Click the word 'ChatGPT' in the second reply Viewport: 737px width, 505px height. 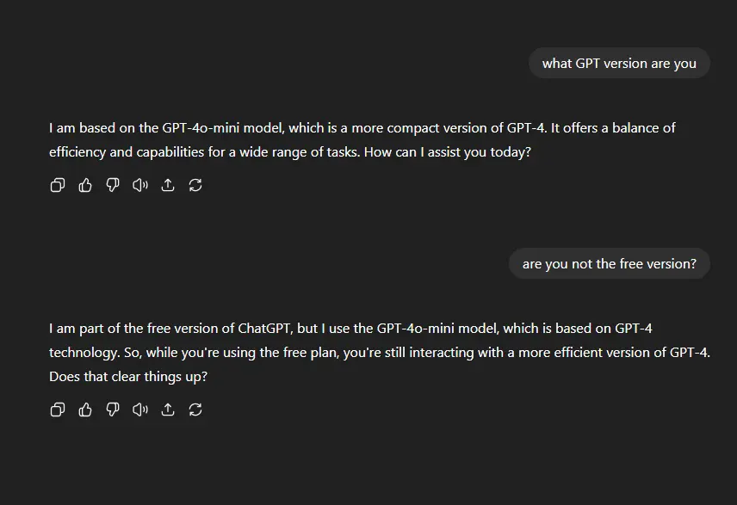tap(264, 329)
